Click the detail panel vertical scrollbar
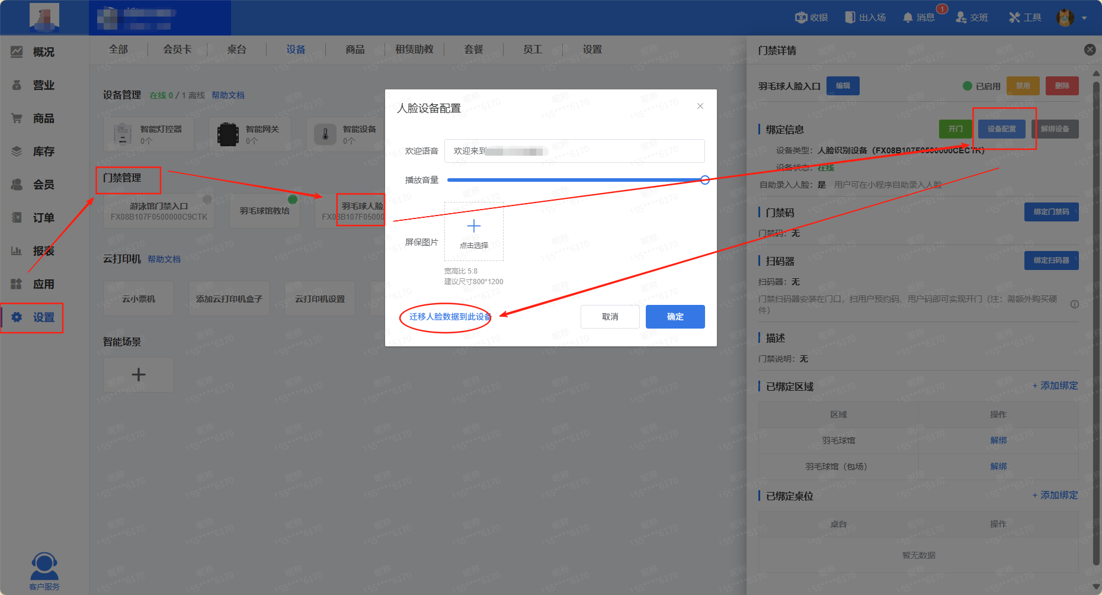The height and width of the screenshot is (595, 1102). pyautogui.click(x=1097, y=323)
